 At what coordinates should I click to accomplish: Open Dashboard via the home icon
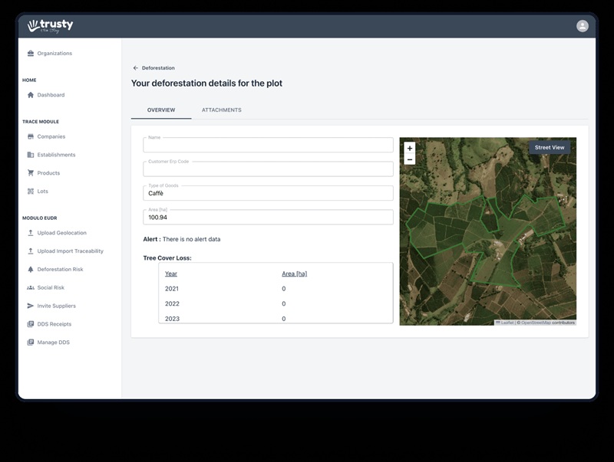coord(31,95)
